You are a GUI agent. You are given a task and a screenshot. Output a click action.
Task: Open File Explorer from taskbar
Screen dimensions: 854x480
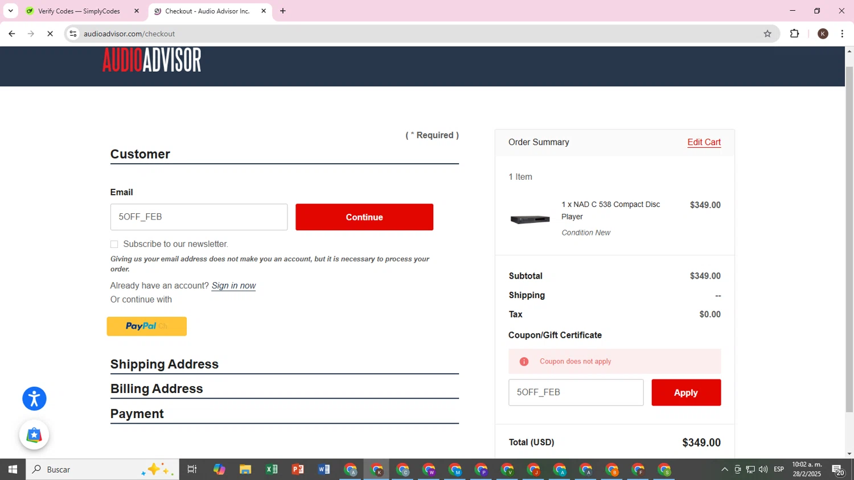(x=245, y=469)
